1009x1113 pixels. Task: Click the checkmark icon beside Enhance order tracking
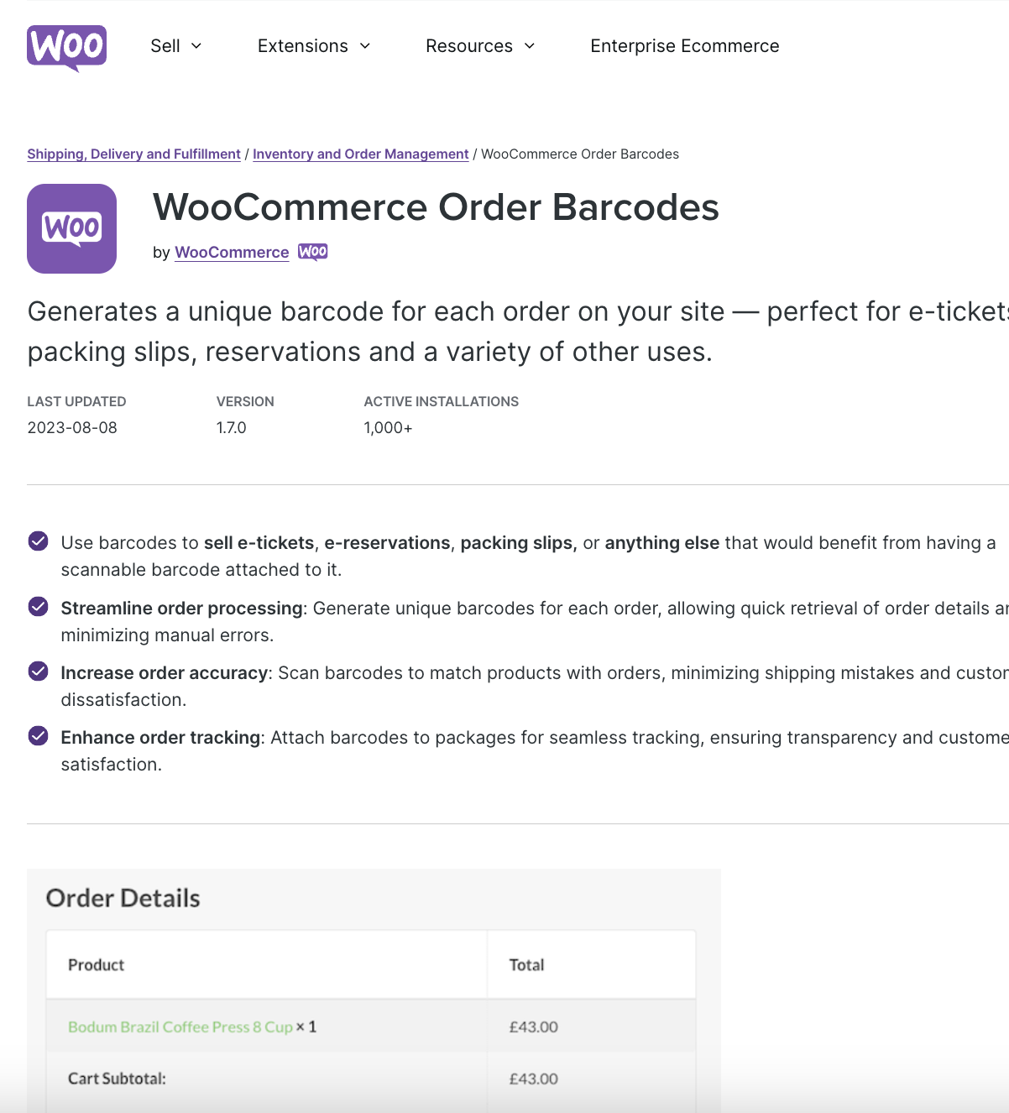click(38, 735)
